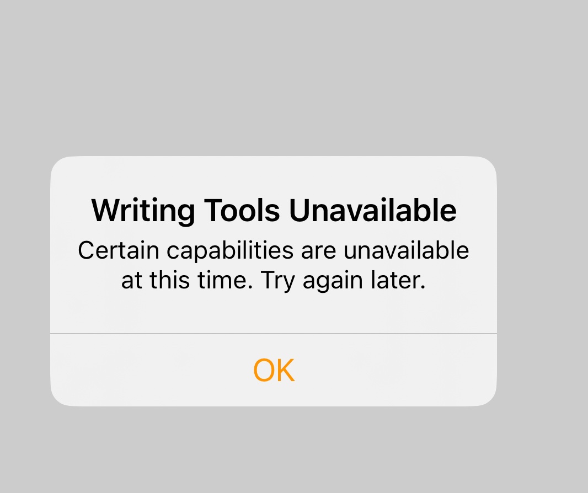Click the word "Unavailable" in the bold title
The height and width of the screenshot is (493, 588).
373,210
